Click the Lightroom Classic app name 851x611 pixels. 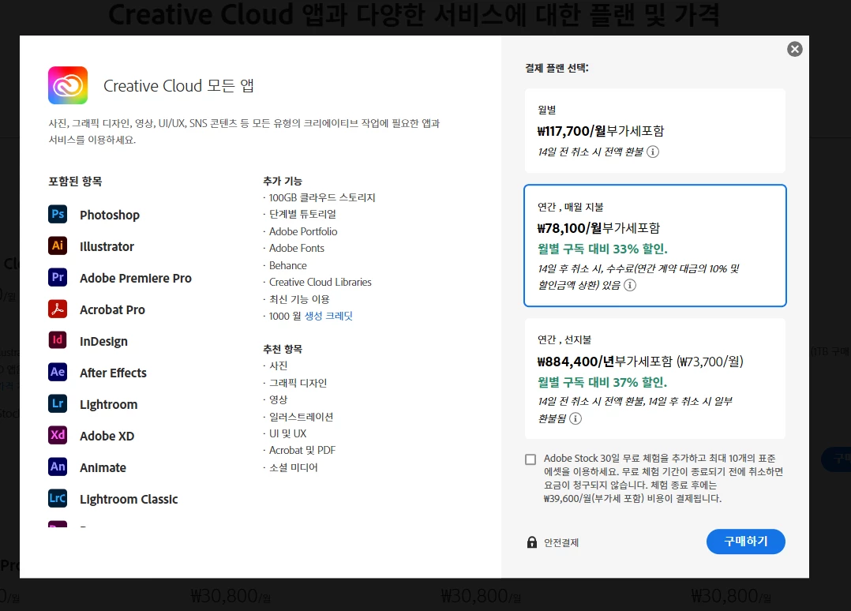(x=129, y=499)
